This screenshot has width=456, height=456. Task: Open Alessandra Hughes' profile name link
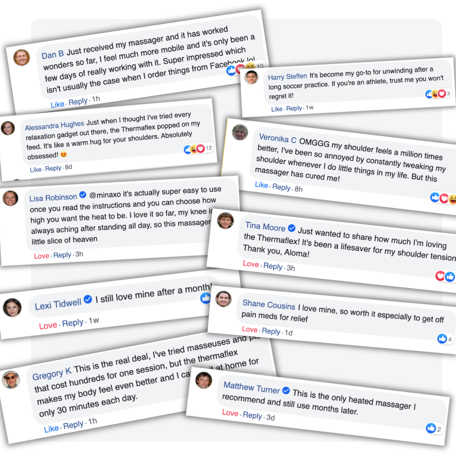click(x=54, y=126)
